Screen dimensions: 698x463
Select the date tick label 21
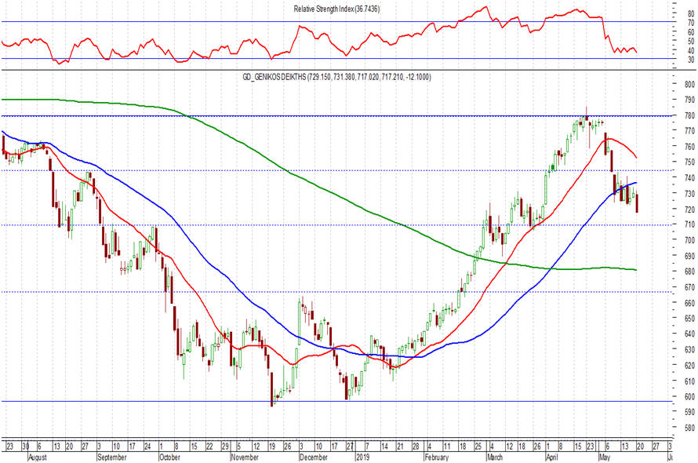coord(400,447)
